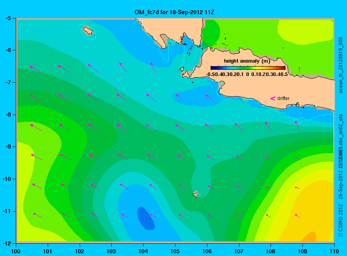Click the y-axis label -7
The height and width of the screenshot is (256, 347).
(8, 82)
